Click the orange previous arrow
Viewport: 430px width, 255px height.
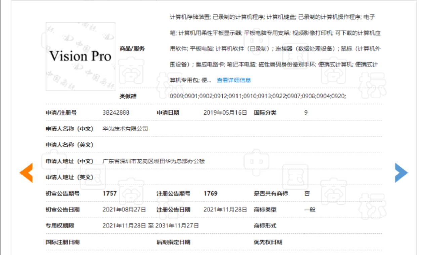[26, 173]
